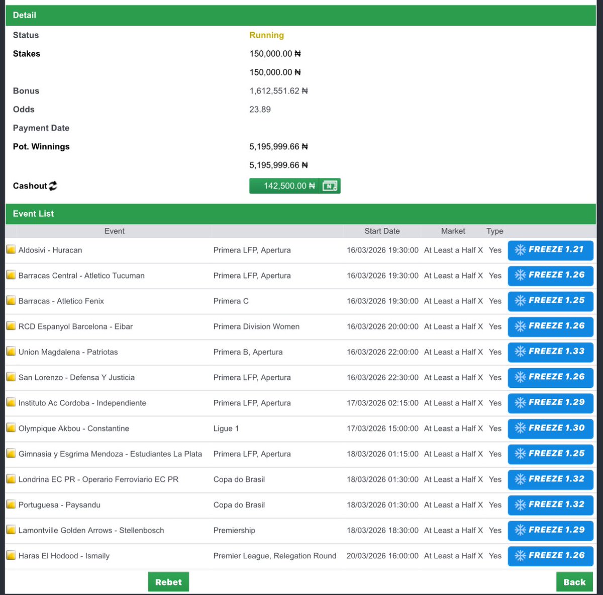This screenshot has width=603, height=595.
Task: Click yellow status icon for San Lorenzo - Defensa Y Justicia
Action: (x=11, y=377)
